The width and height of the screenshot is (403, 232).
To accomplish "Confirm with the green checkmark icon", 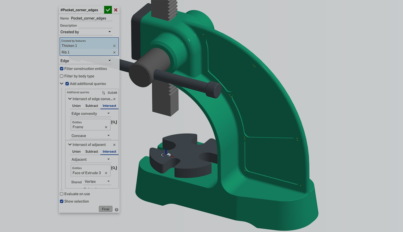I will [x=108, y=10].
